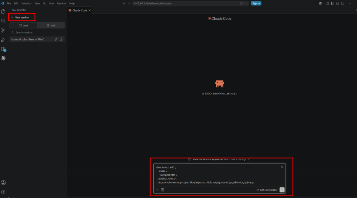Viewport: 357px width, 198px height.
Task: Open the Extensions view
Action: click(3, 49)
